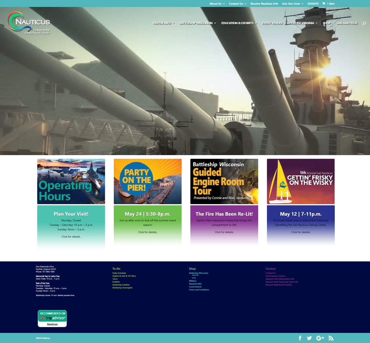Select the Donate menu item
Screen dimensions: 370x343
point(313,4)
